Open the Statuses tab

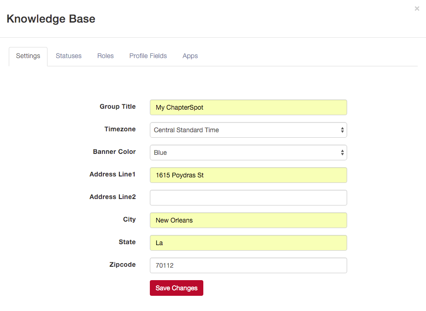68,56
